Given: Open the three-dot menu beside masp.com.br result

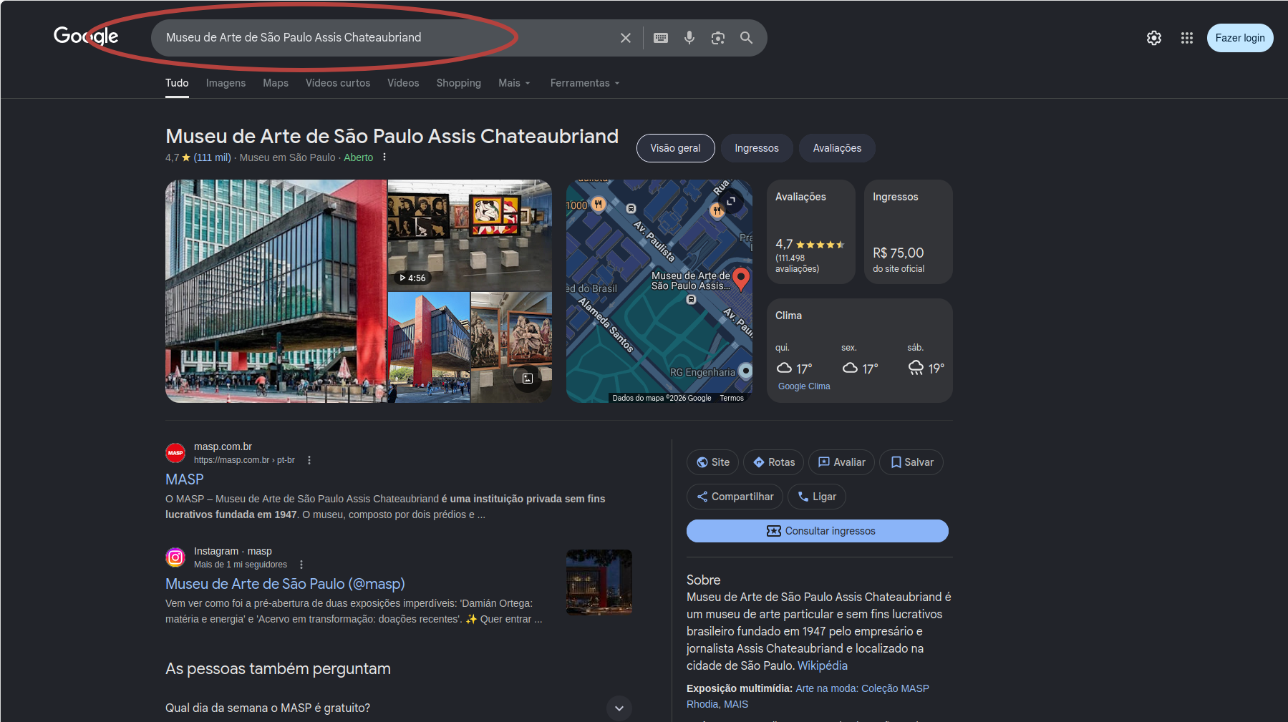Looking at the screenshot, I should [309, 460].
